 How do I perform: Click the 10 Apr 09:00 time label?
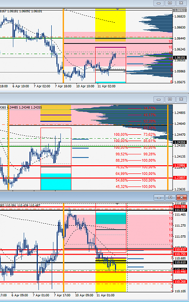click(84, 295)
